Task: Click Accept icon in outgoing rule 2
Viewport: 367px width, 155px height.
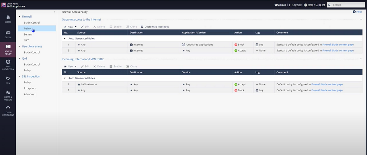Action: [x=236, y=51]
